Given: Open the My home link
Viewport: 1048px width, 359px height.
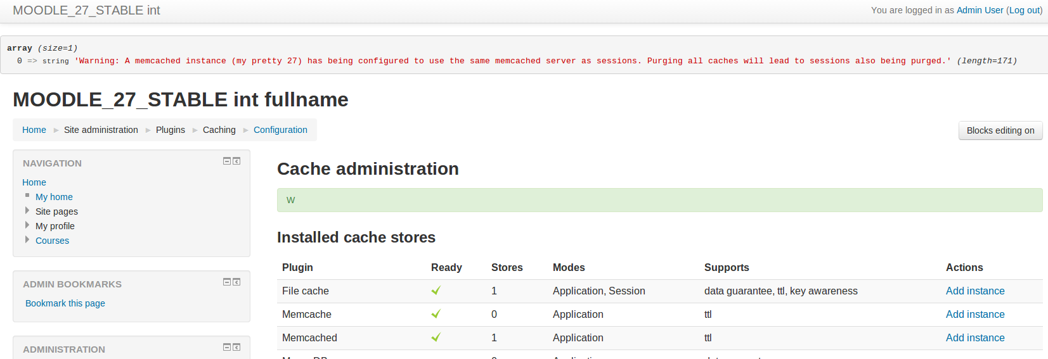Looking at the screenshot, I should pyautogui.click(x=54, y=197).
